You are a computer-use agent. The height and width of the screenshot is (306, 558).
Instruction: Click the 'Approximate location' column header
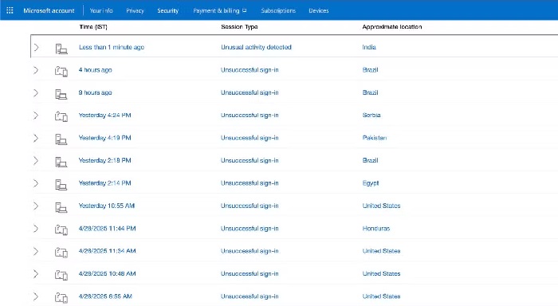392,26
